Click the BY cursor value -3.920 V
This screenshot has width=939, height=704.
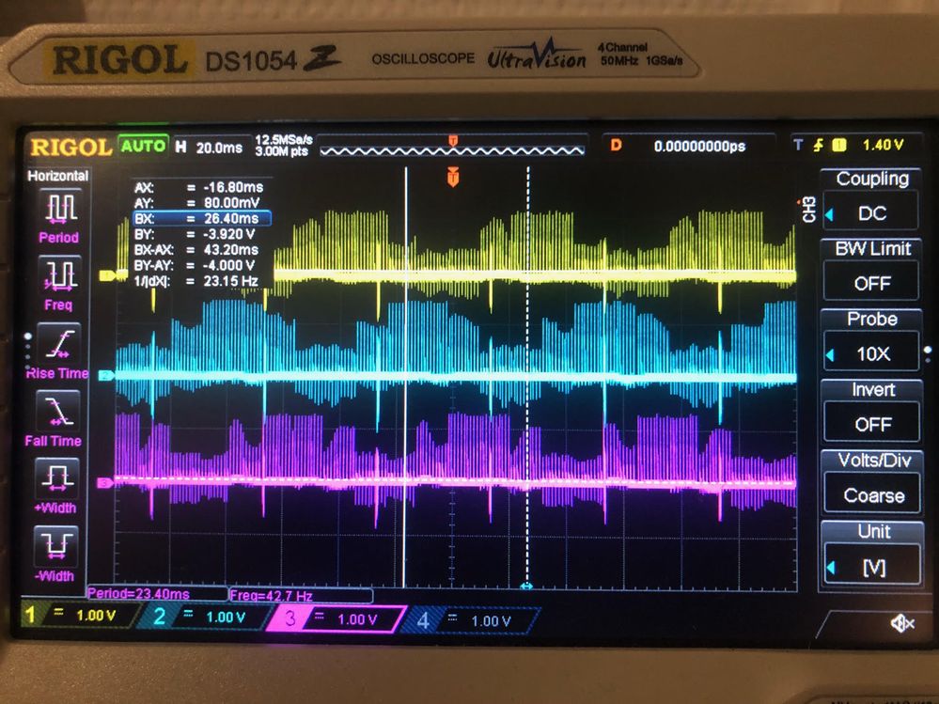point(229,234)
